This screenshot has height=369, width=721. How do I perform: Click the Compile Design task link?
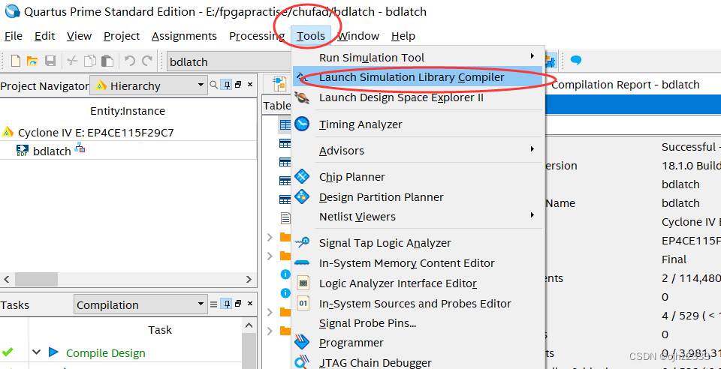pyautogui.click(x=105, y=352)
